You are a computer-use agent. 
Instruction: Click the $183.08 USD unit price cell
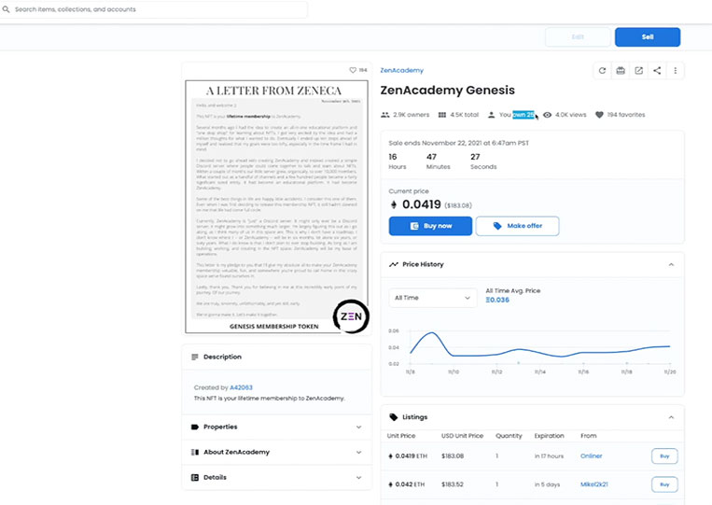[453, 456]
